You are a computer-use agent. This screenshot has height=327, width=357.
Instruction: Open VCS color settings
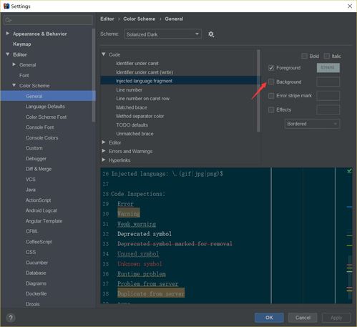(x=30, y=180)
